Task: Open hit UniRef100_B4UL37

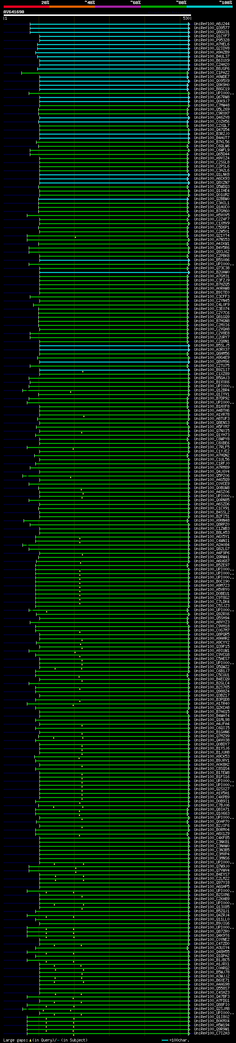Action: (x=212, y=56)
